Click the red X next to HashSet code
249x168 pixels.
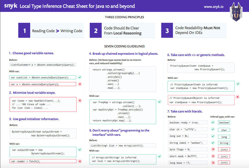80,101
